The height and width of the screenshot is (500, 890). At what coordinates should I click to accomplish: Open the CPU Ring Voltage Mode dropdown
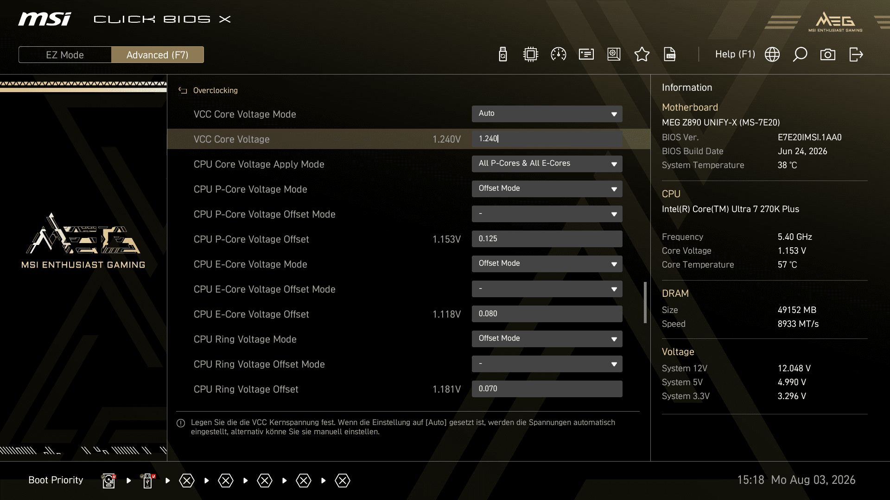pos(547,339)
